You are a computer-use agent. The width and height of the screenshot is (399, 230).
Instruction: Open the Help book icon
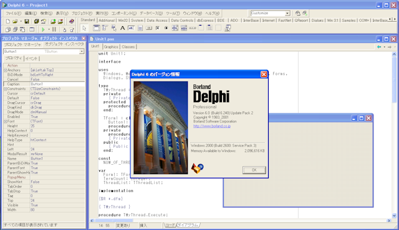coord(72,22)
